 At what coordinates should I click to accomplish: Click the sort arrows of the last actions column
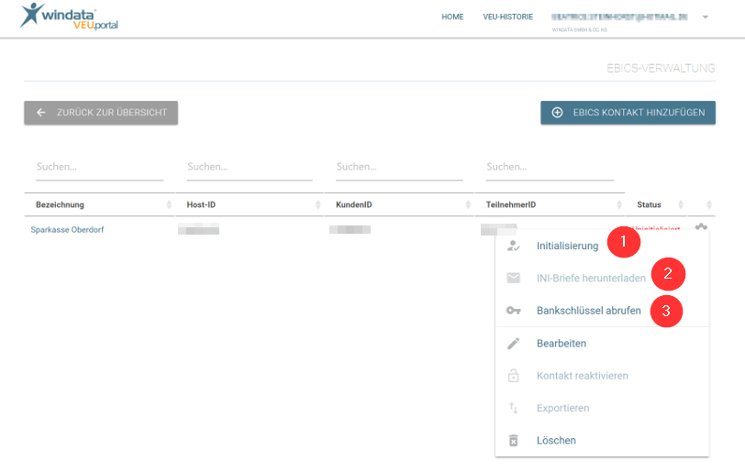tap(709, 204)
